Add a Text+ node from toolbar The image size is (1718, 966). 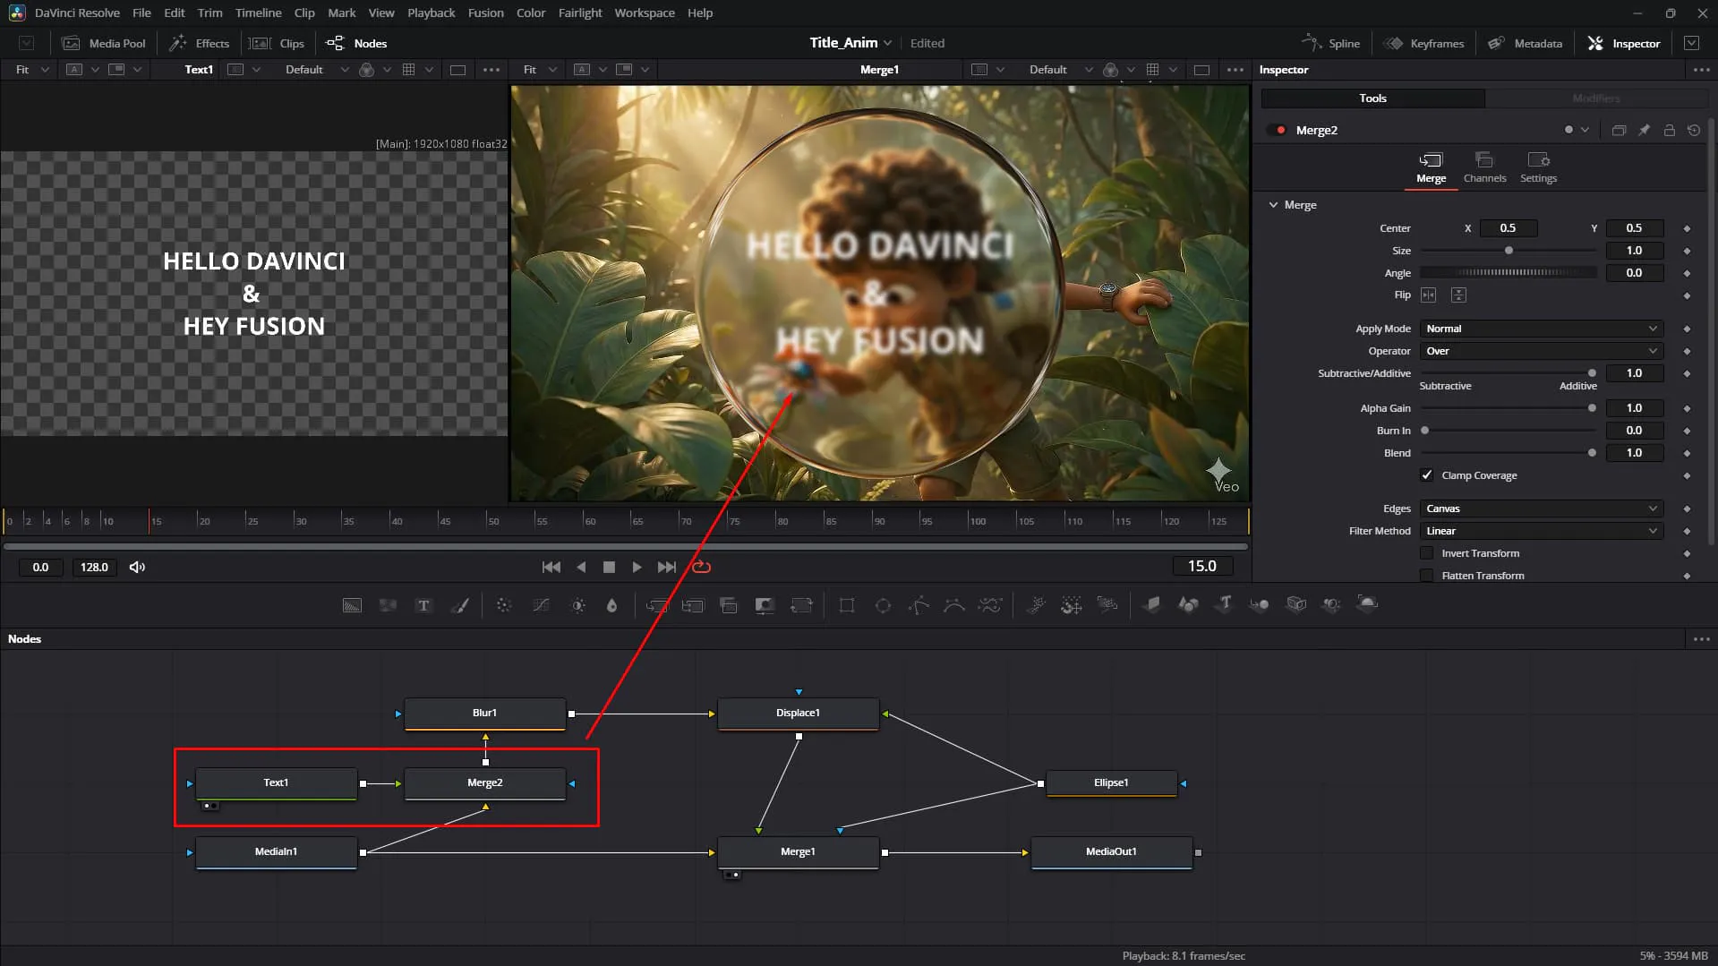(x=423, y=605)
